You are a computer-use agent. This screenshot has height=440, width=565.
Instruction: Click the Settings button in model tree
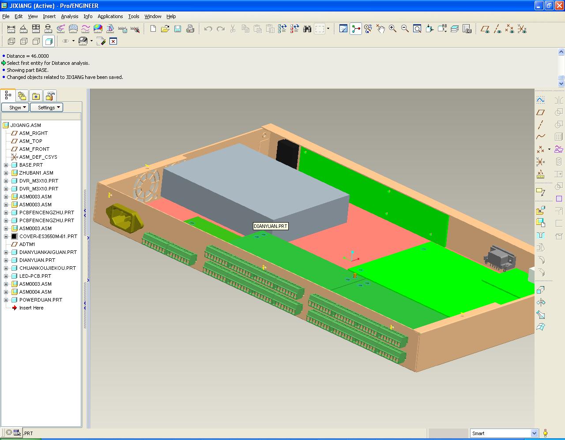click(46, 108)
